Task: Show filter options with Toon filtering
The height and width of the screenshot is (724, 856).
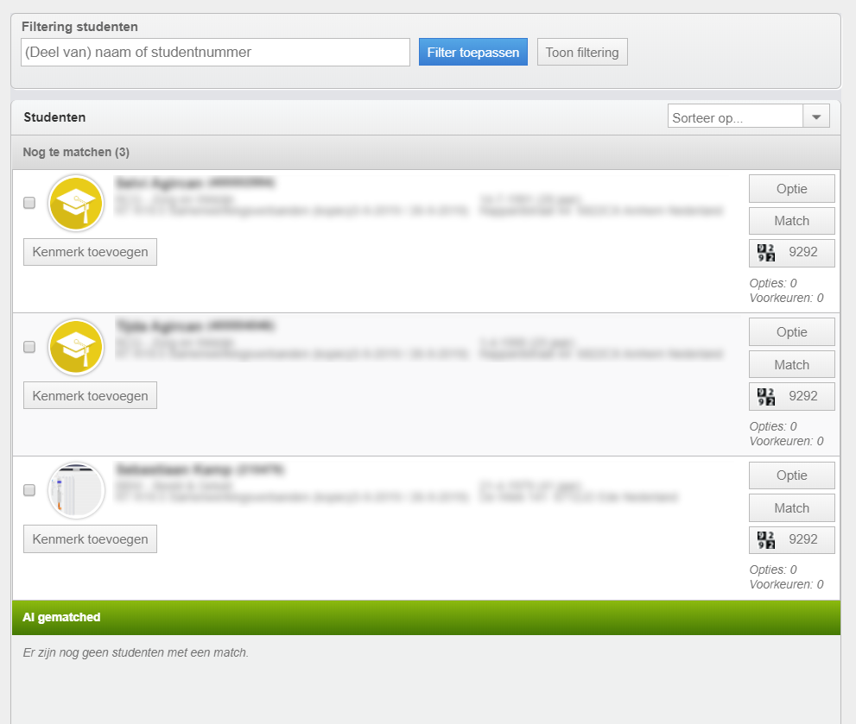Action: pos(582,52)
